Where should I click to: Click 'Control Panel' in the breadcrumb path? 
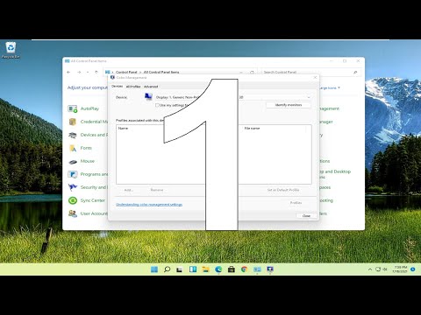(x=126, y=72)
